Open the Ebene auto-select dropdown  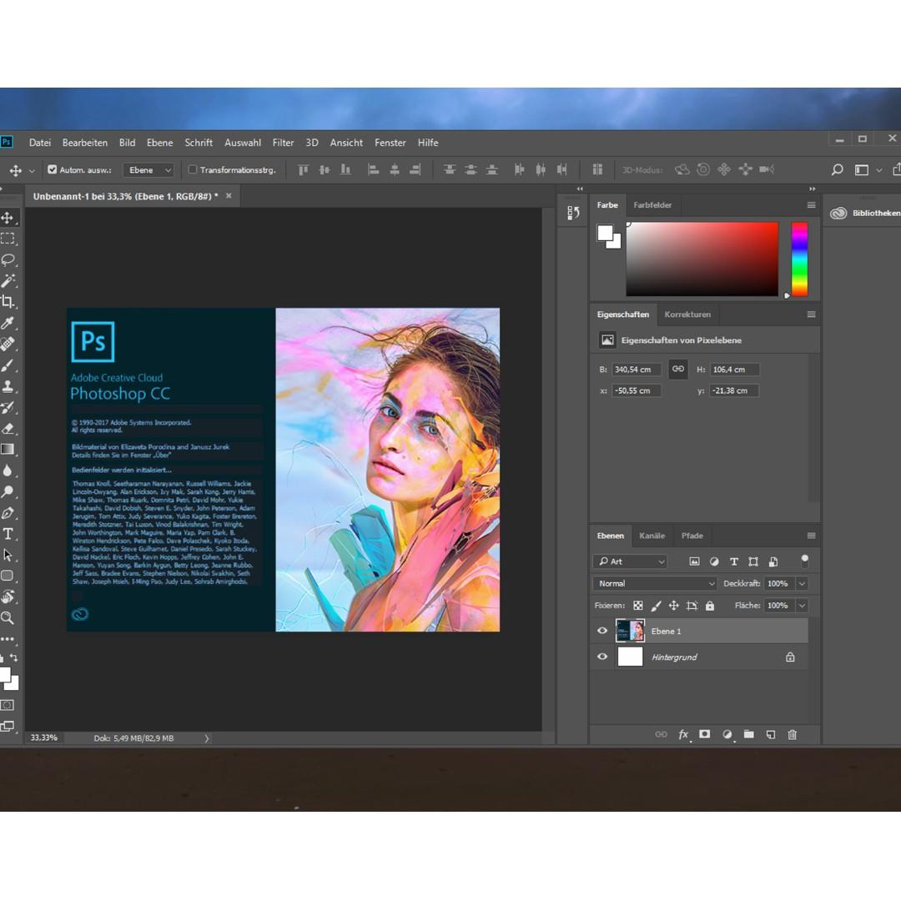coord(149,170)
